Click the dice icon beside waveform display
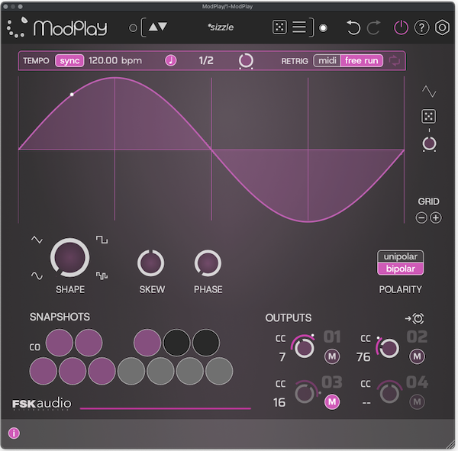Viewport: 458px width, 451px height. pyautogui.click(x=428, y=117)
